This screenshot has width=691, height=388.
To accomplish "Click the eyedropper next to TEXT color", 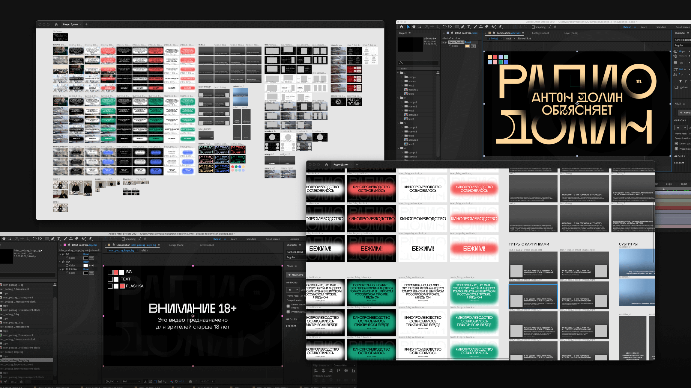I will pos(91,266).
